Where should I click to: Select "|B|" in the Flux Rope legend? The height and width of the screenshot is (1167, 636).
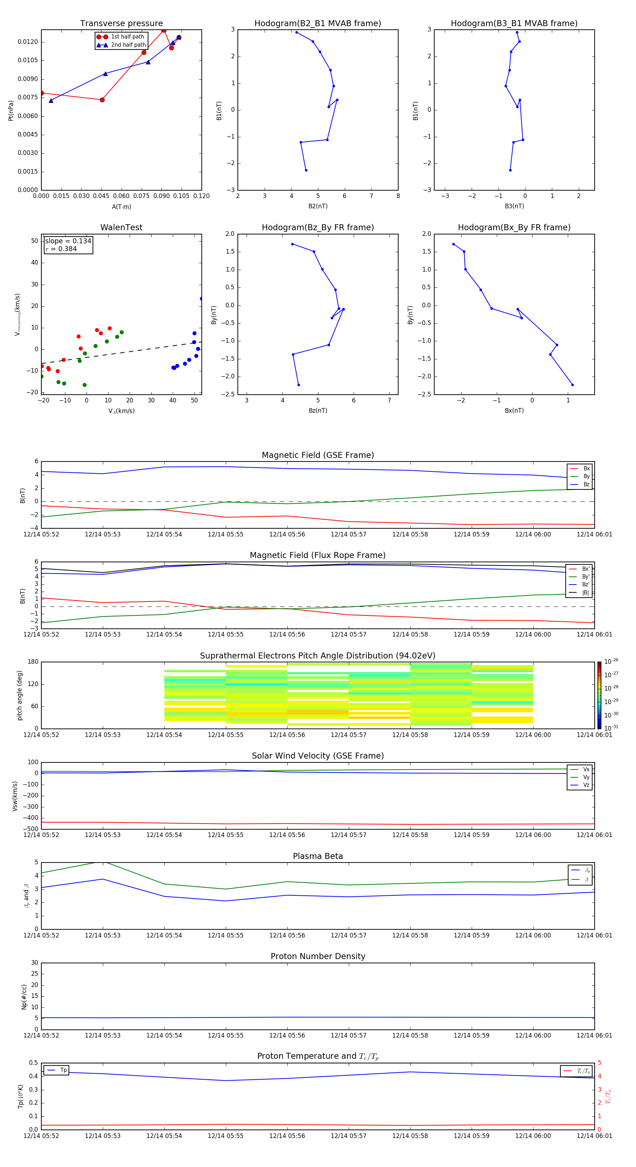(x=580, y=593)
